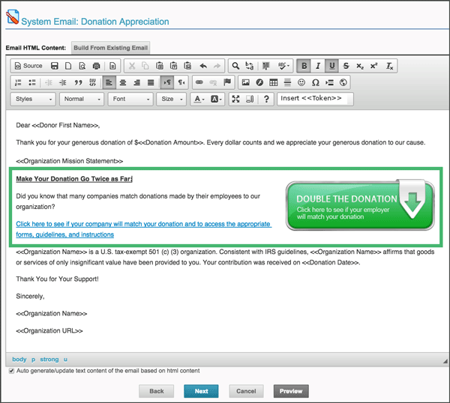Open the Find magnifier tool
The image size is (450, 403).
235,66
